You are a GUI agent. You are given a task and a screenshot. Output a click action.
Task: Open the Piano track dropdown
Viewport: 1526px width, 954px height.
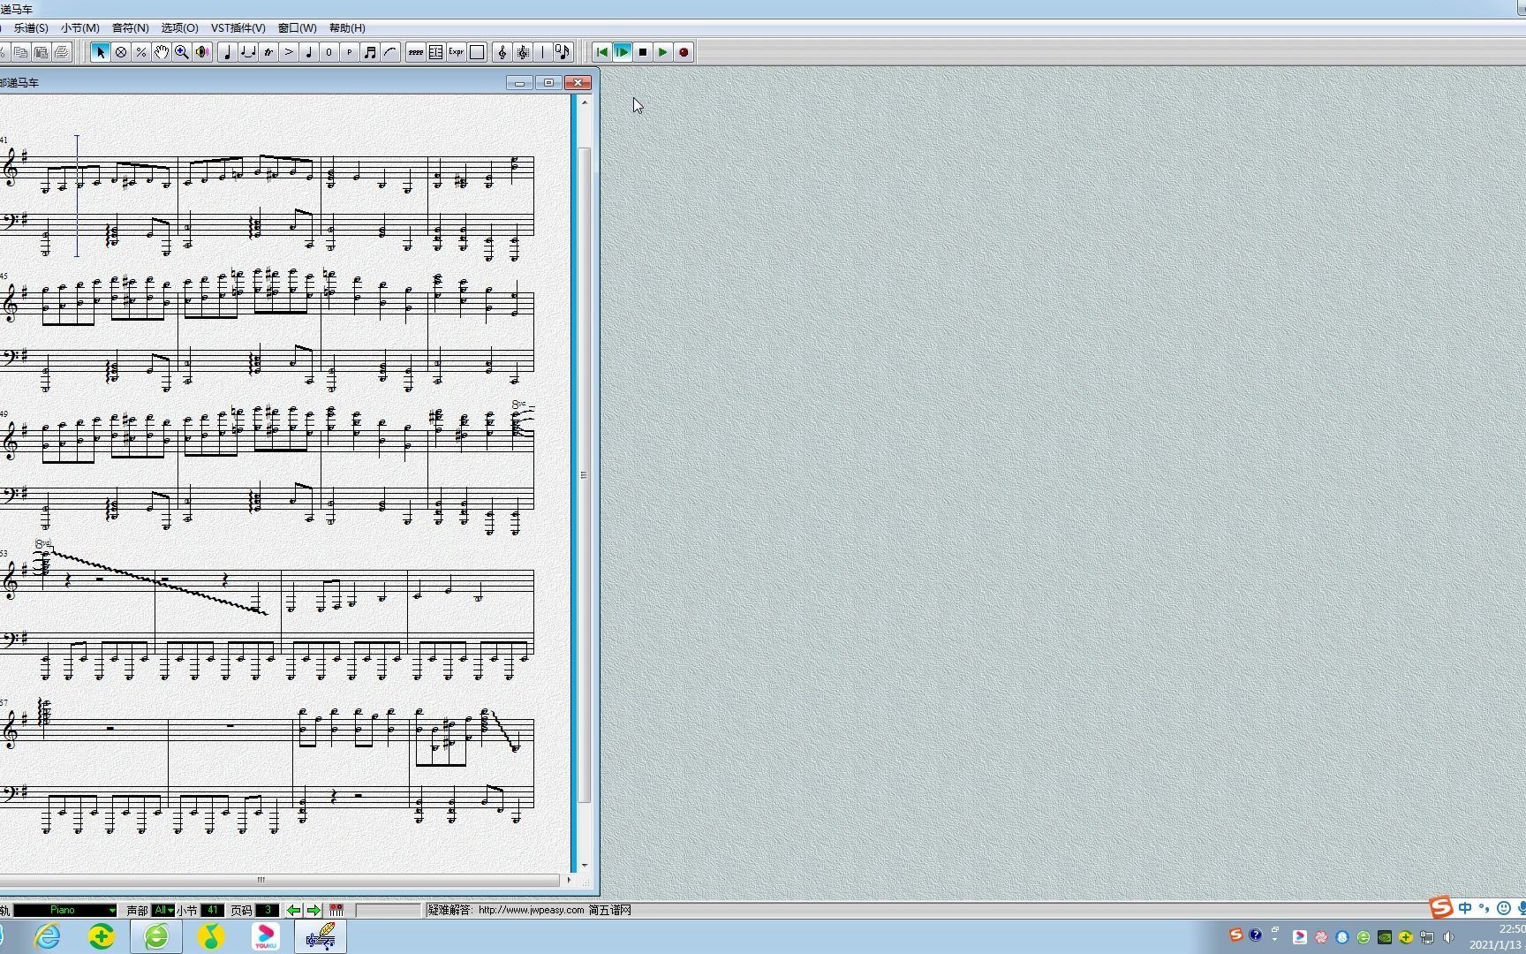point(64,910)
